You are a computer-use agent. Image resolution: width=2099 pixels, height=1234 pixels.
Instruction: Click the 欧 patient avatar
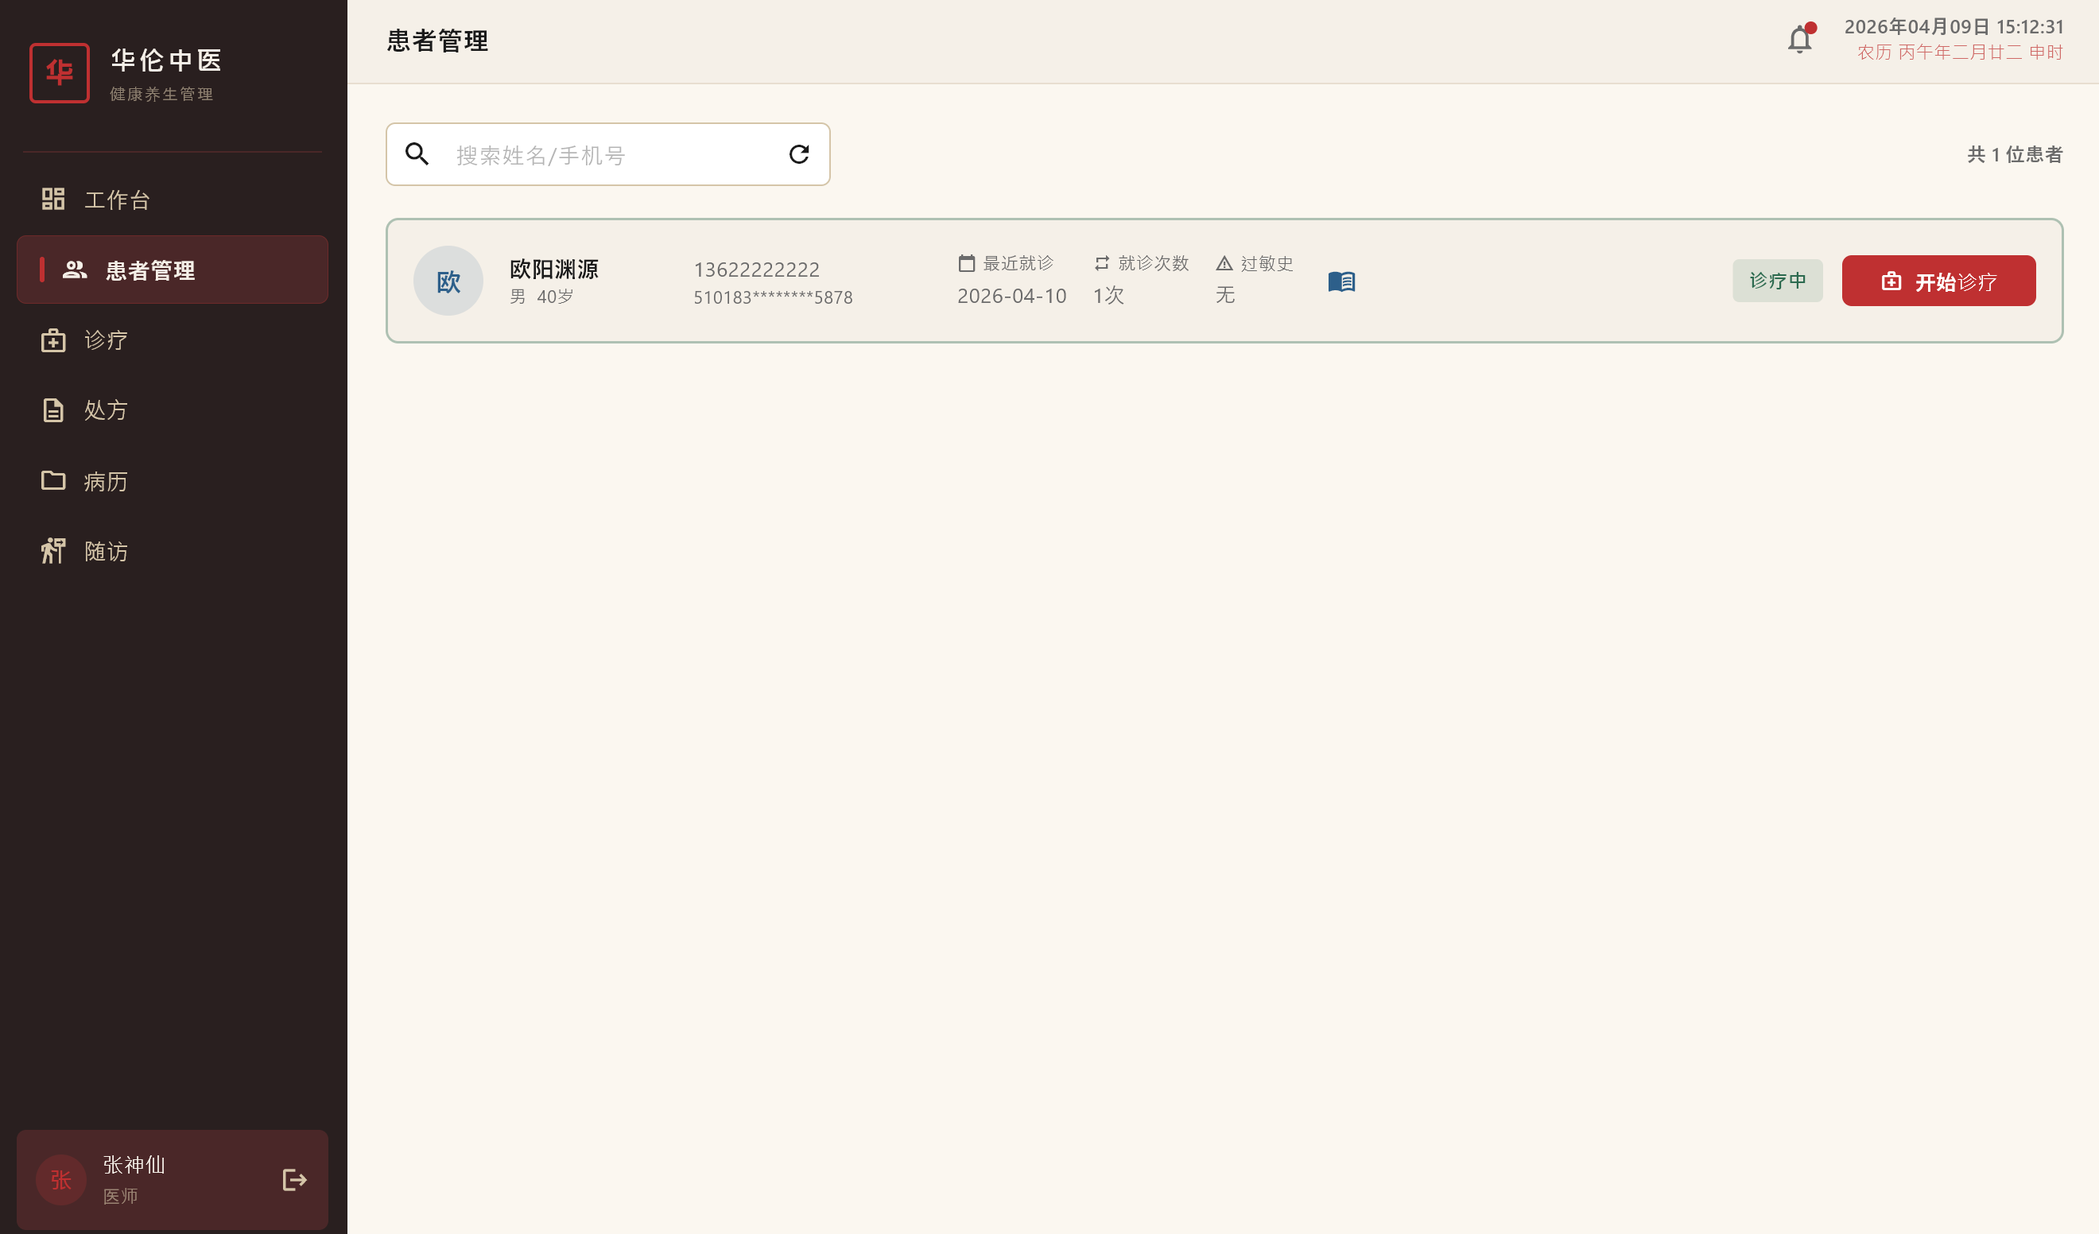pos(448,281)
